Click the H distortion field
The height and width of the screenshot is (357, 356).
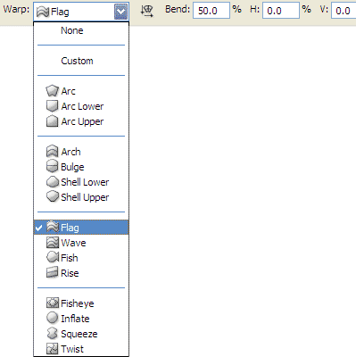click(281, 11)
